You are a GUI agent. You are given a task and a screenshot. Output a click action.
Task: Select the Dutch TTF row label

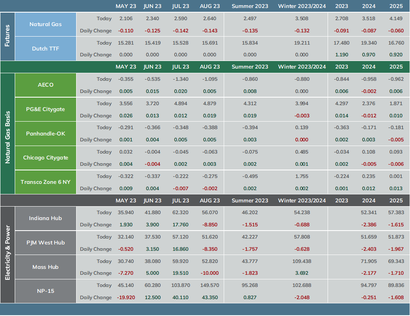coord(45,49)
